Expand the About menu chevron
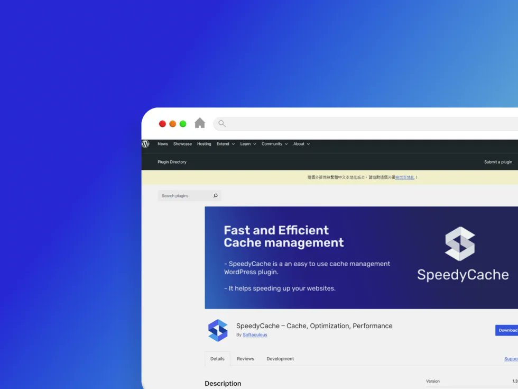 [308, 144]
